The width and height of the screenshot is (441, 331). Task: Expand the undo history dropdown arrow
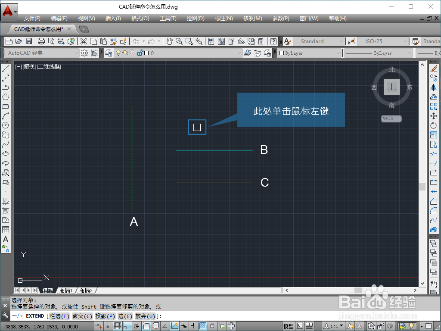(143, 41)
